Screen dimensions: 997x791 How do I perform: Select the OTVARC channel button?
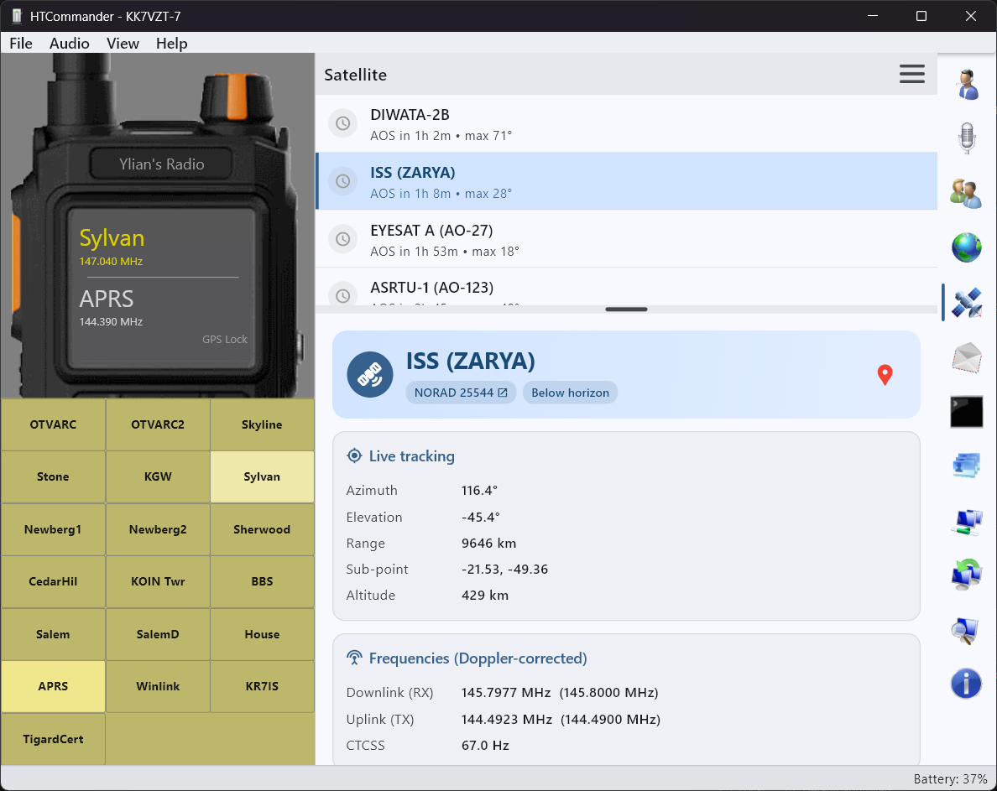tap(54, 424)
